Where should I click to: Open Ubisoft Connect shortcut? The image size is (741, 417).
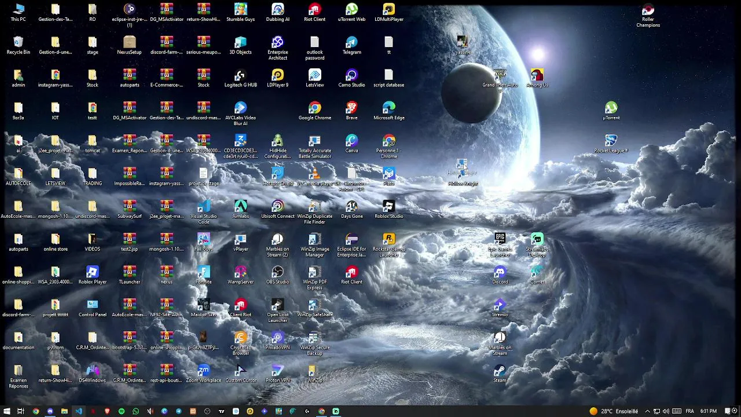point(277,210)
